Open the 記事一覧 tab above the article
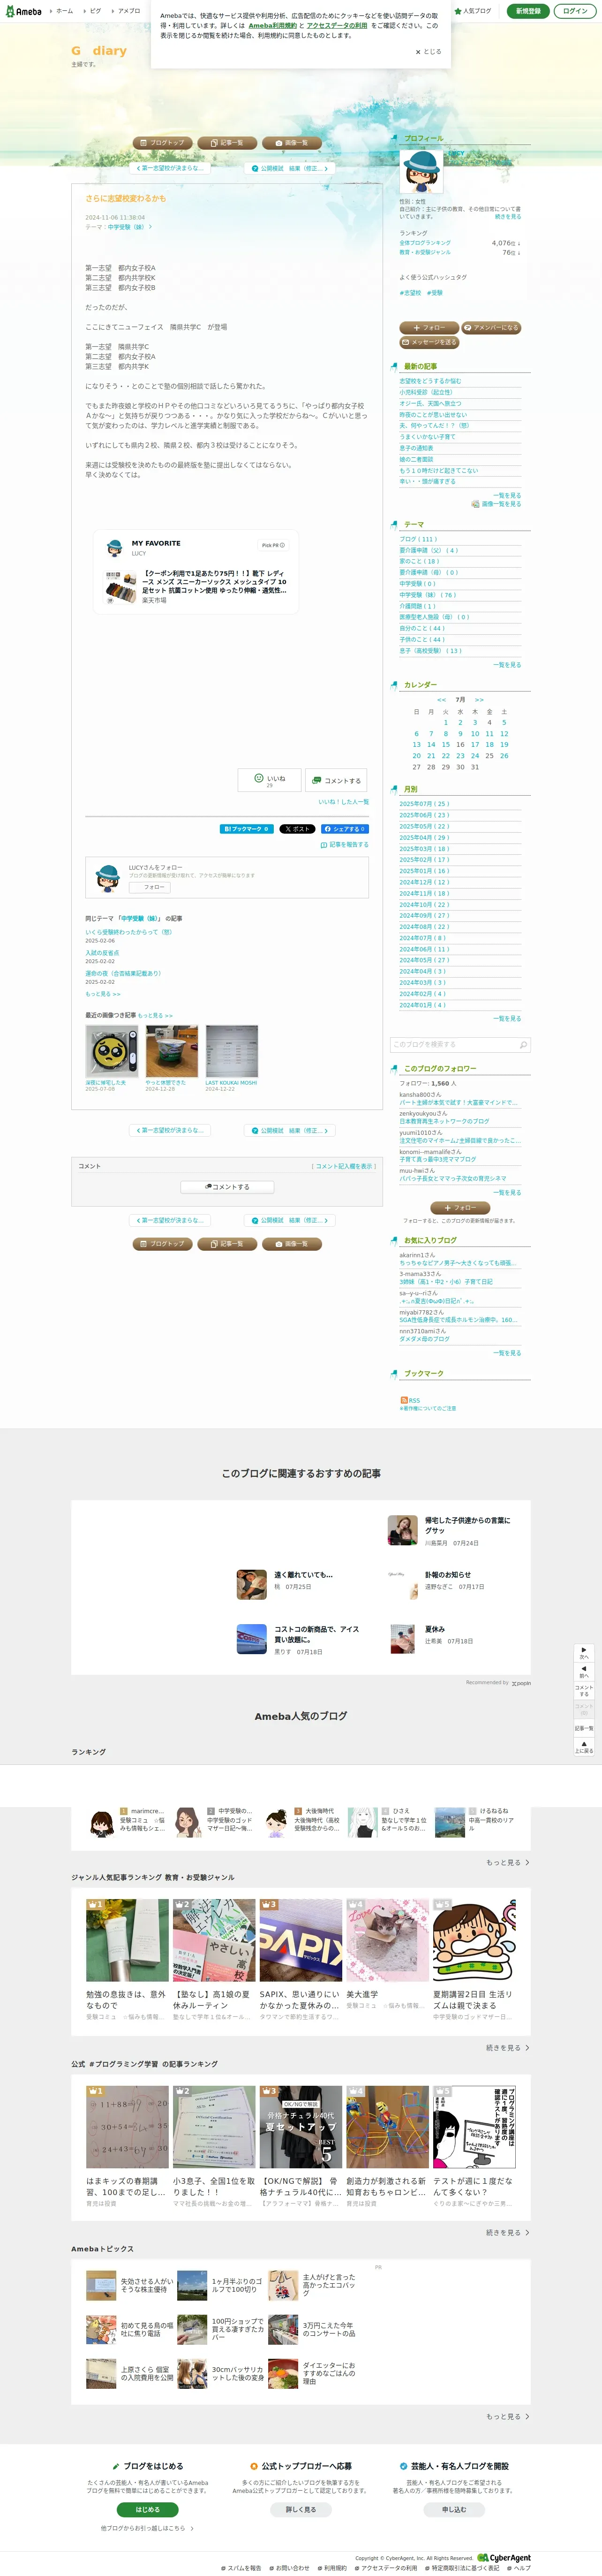Screen dimensions: 602x2576 click(227, 142)
